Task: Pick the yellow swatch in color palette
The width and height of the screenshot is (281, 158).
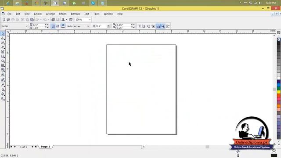Action: click(x=279, y=92)
